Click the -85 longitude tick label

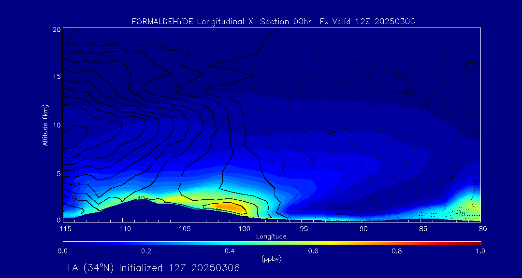[x=421, y=229]
